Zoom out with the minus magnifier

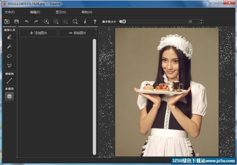[56, 22]
